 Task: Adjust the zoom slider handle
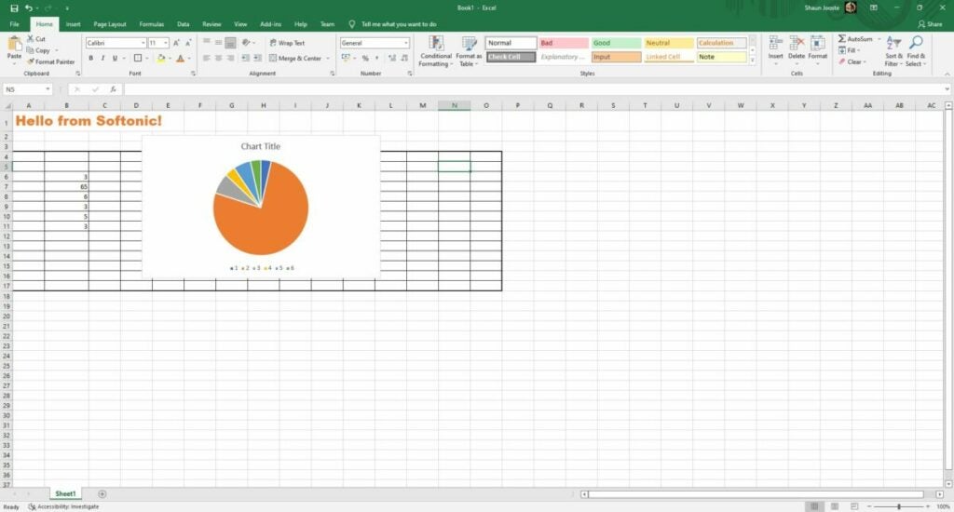click(x=899, y=506)
